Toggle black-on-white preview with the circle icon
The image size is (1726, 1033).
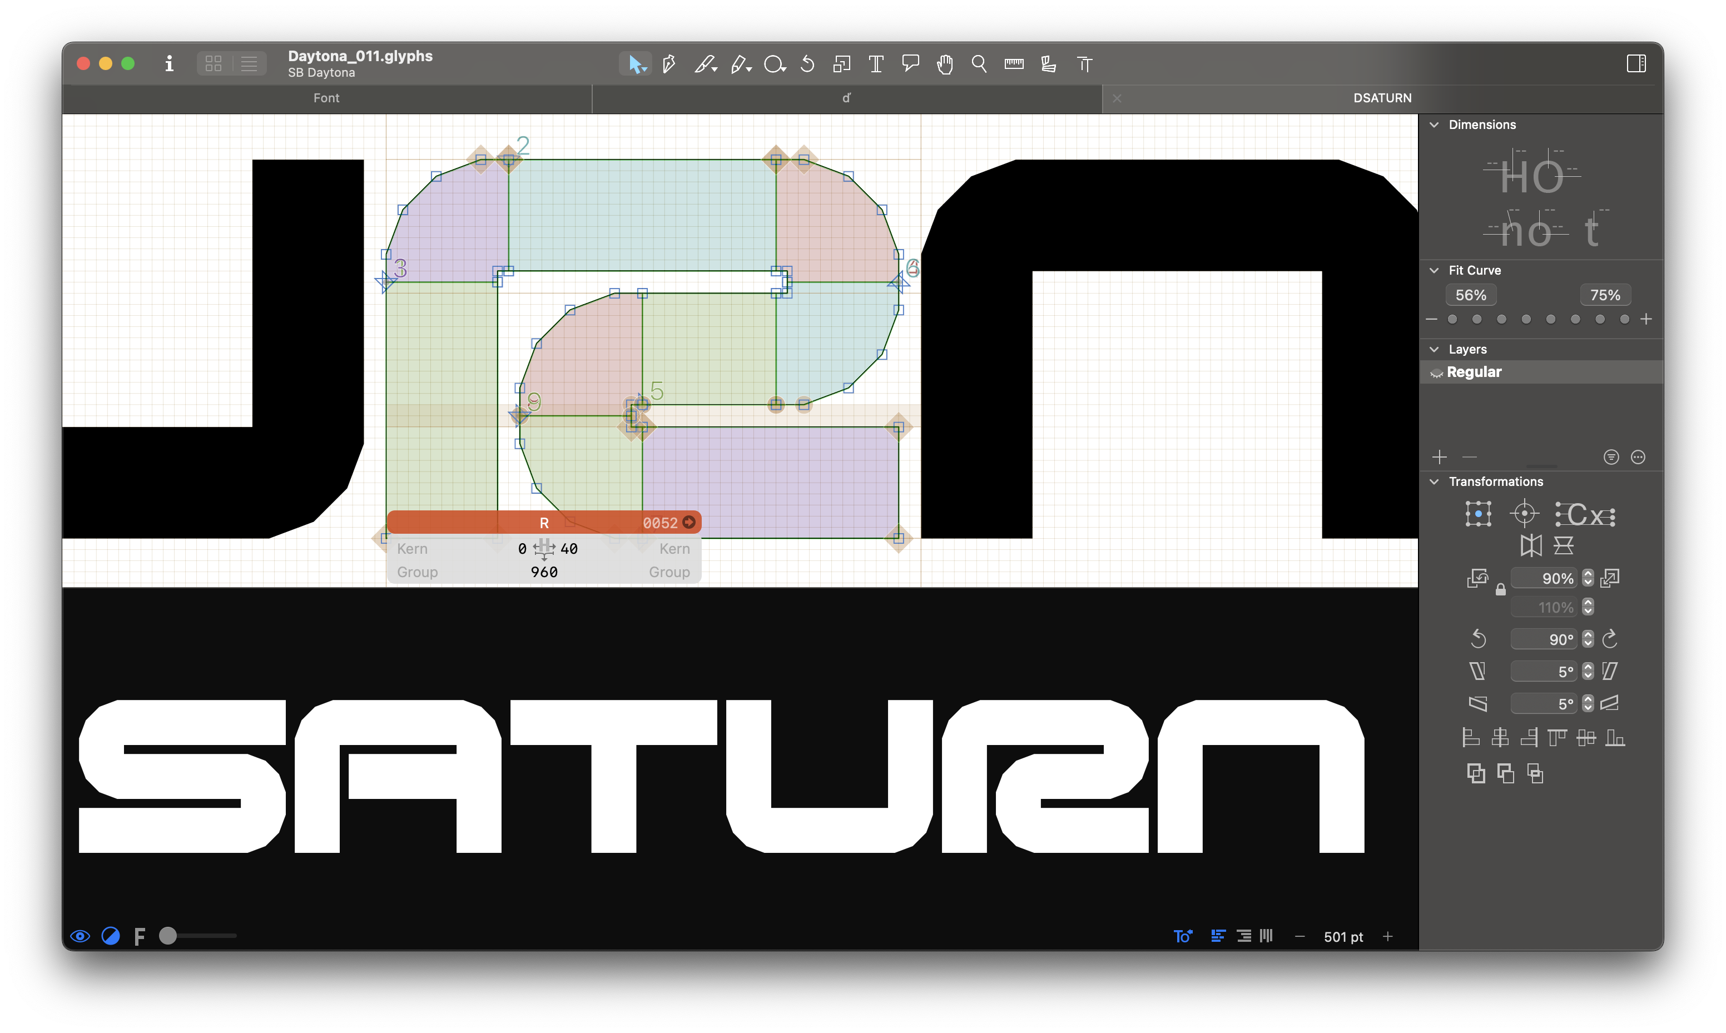tap(111, 936)
